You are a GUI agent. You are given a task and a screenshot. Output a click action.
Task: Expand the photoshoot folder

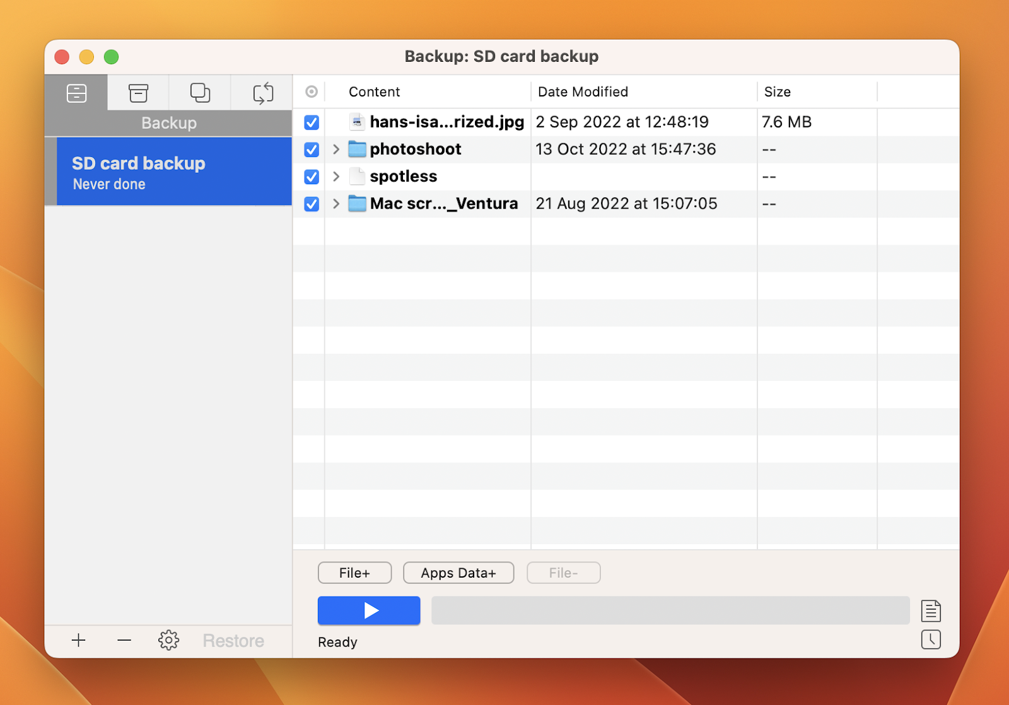click(x=335, y=149)
